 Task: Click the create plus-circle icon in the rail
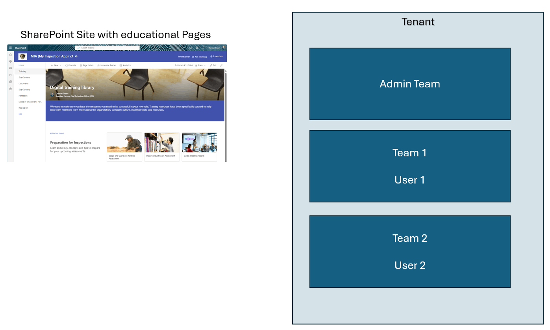[10, 89]
